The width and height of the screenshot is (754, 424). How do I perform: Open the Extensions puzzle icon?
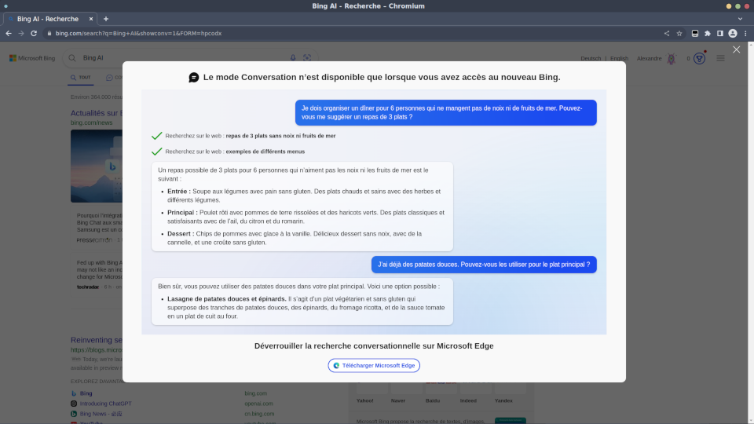point(708,33)
